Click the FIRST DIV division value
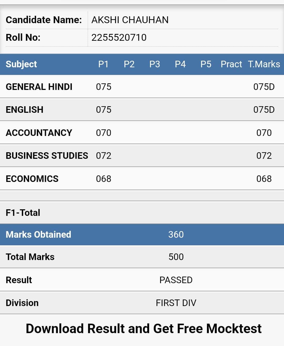The image size is (284, 346). pos(176,303)
